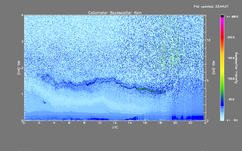Click the 'AGL (kft)' right axis label
The height and width of the screenshot is (151, 242).
(x=214, y=68)
